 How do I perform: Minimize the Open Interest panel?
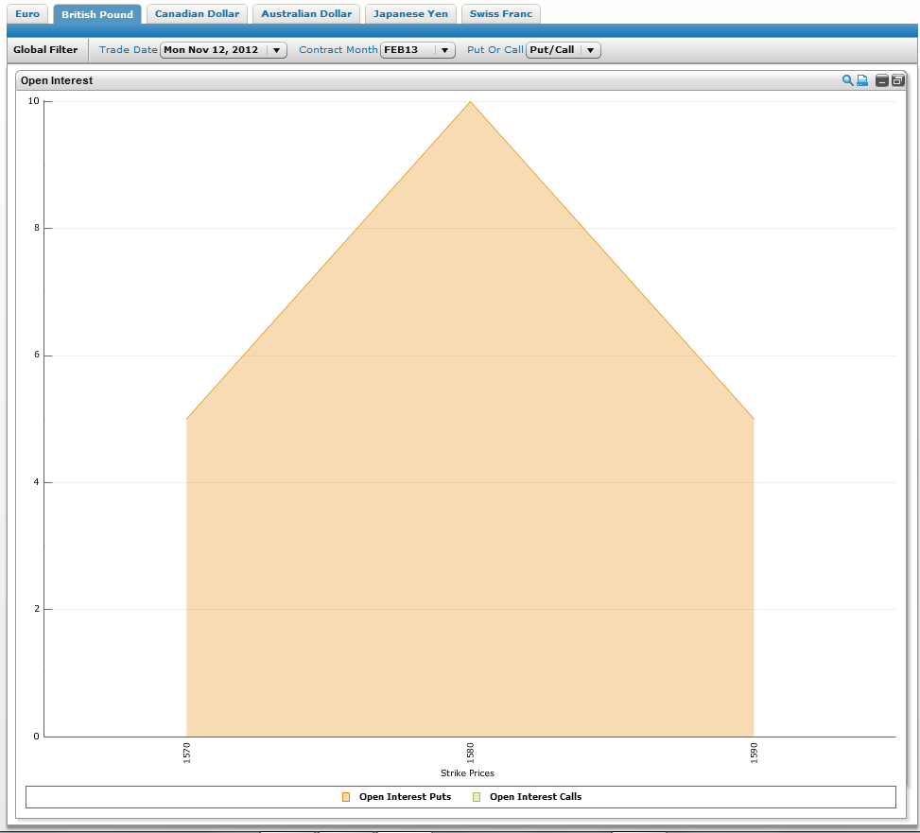[881, 80]
